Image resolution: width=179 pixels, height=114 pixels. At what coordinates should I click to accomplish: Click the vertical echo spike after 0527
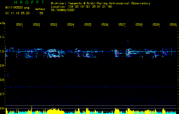[x=128, y=42]
